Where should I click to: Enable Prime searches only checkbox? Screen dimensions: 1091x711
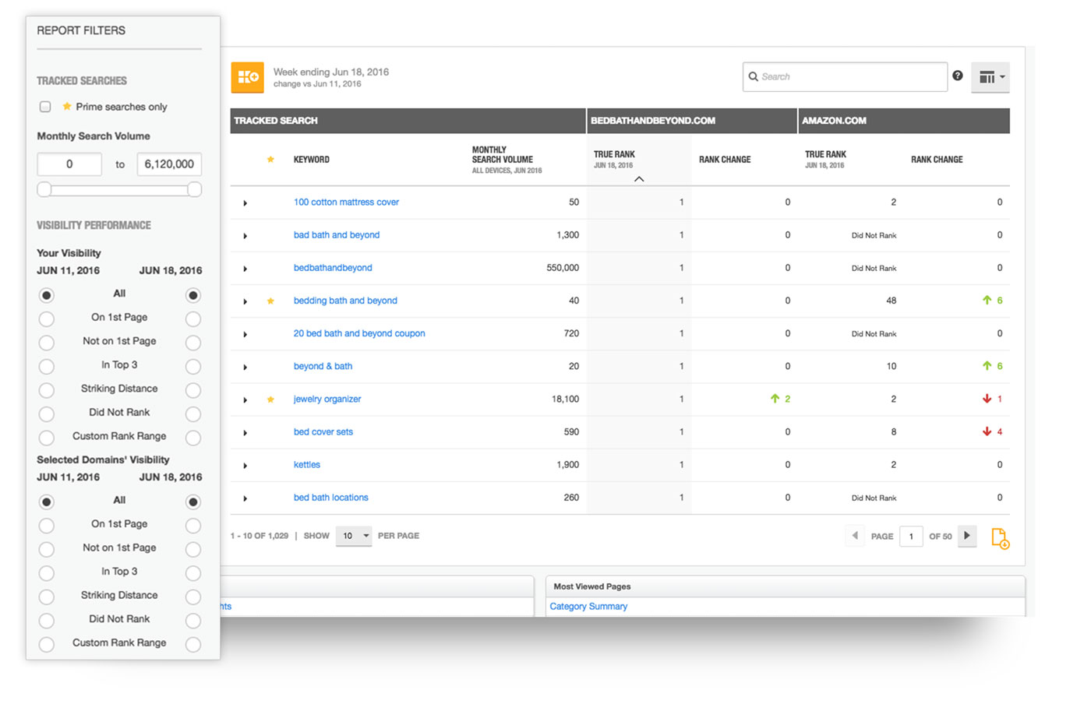[x=45, y=107]
